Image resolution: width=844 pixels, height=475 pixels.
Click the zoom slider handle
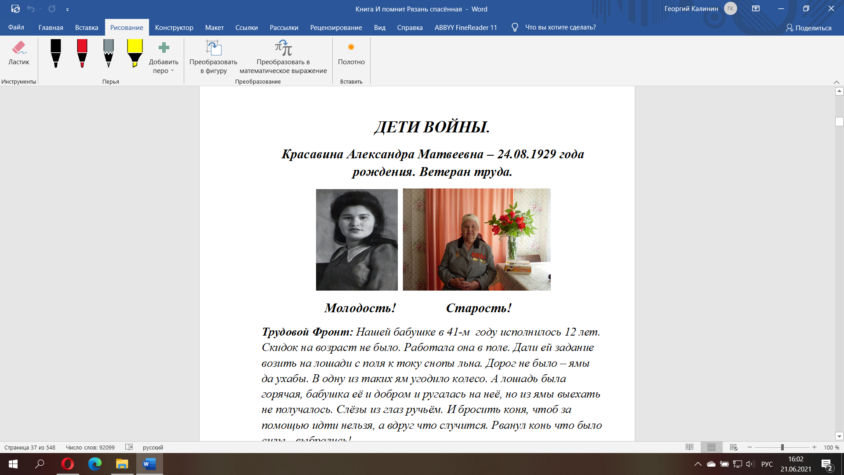[782, 447]
